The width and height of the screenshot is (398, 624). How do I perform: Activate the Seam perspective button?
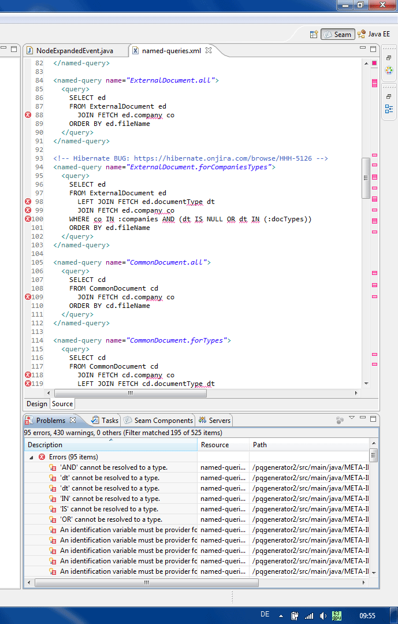pos(337,34)
